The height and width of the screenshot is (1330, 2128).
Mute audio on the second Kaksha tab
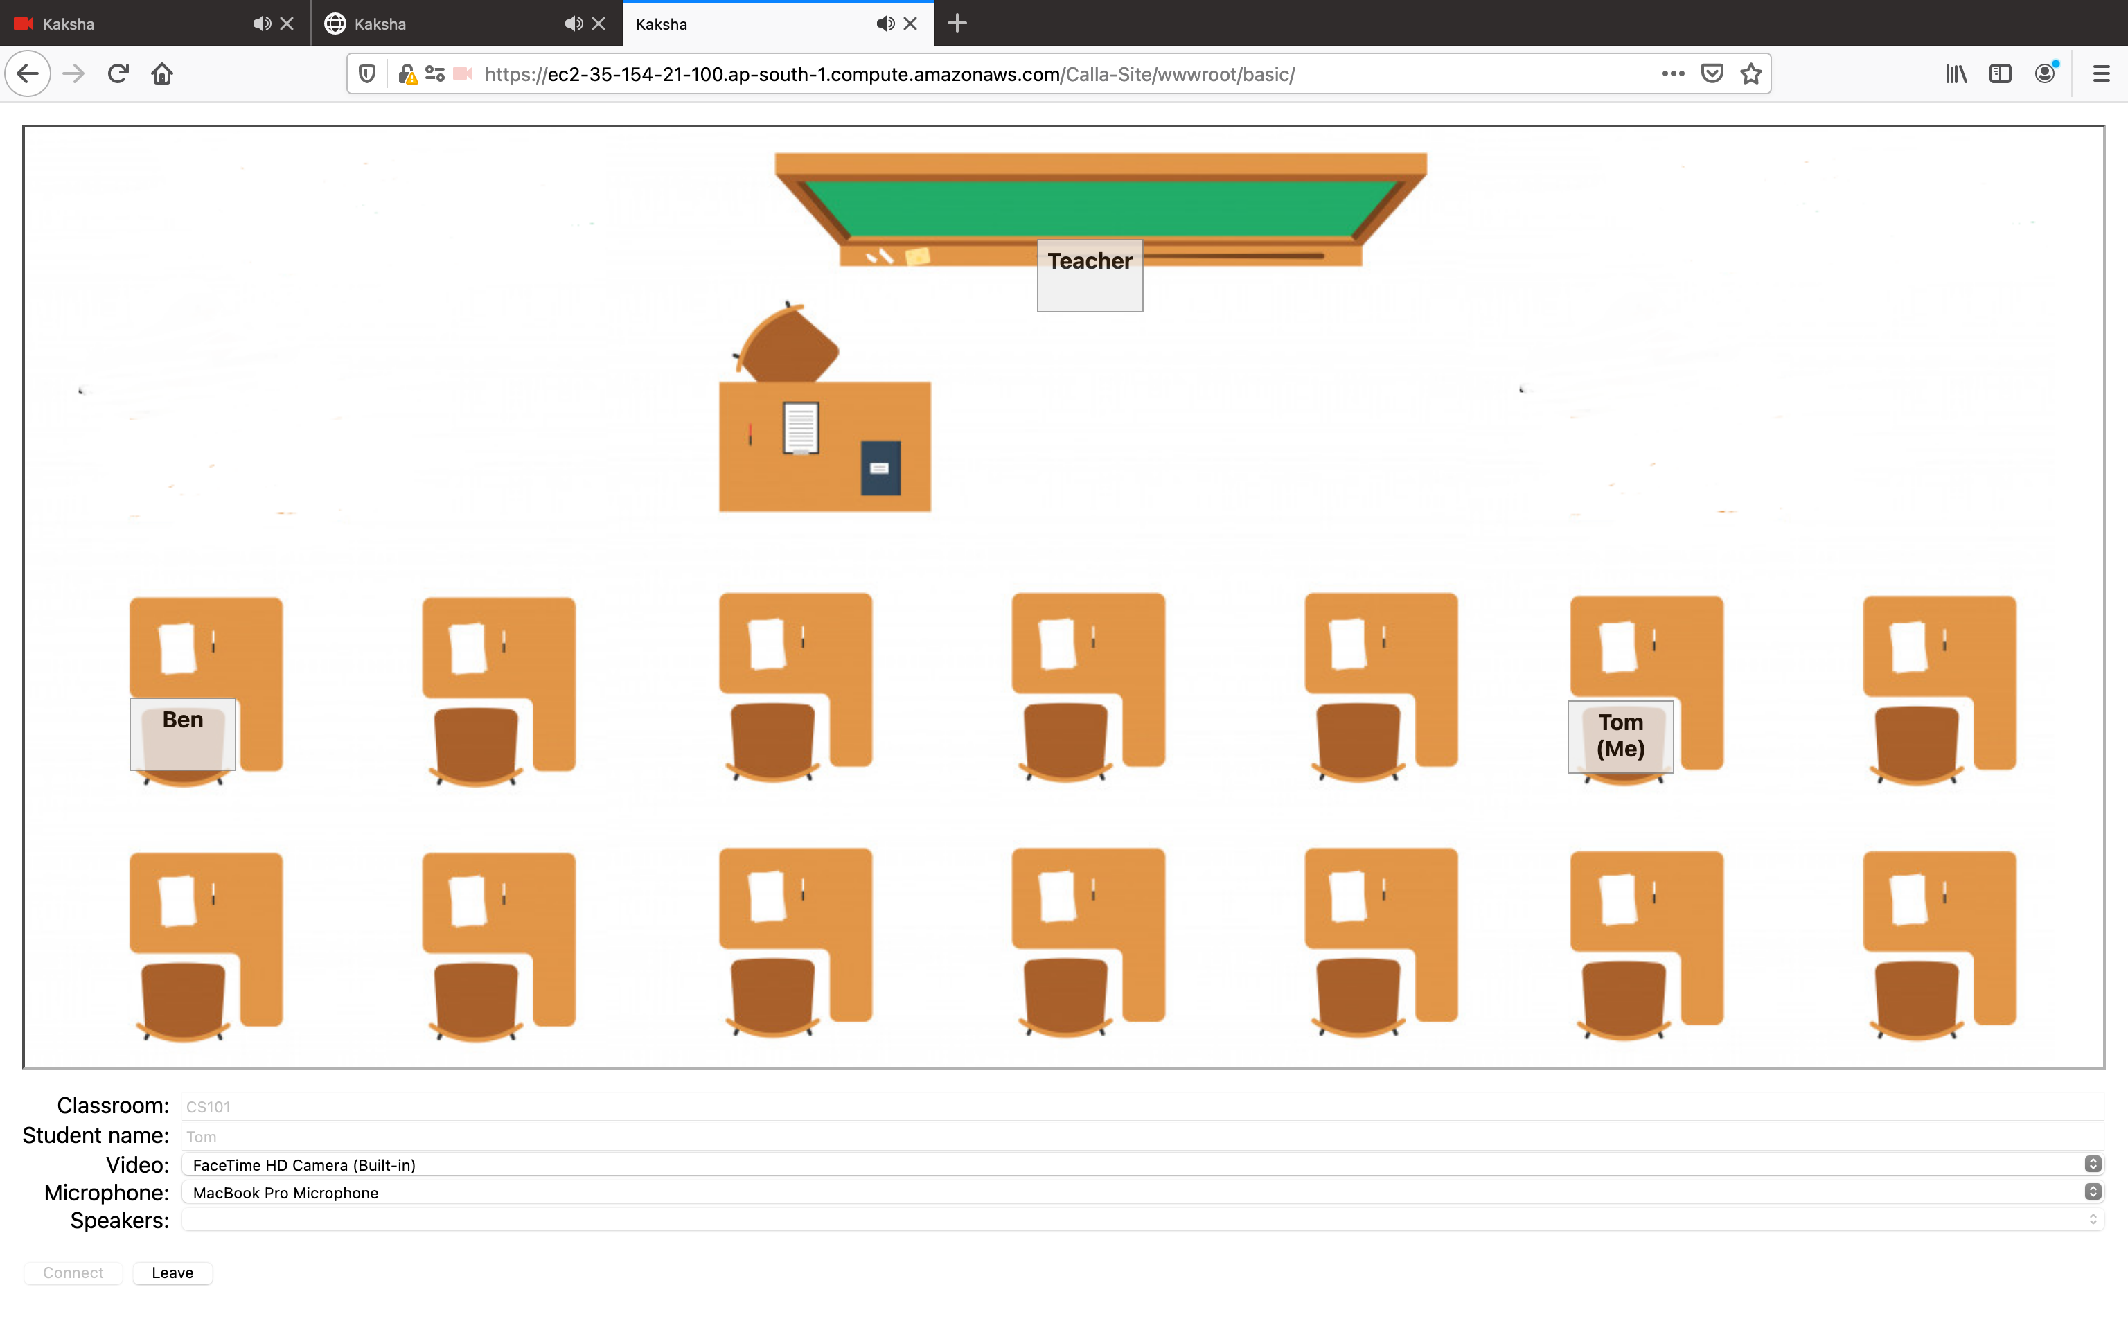coord(574,24)
